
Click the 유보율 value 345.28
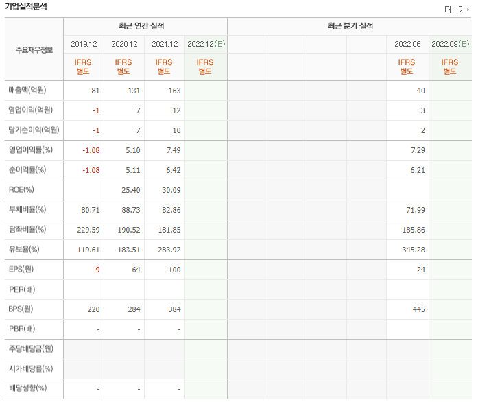pyautogui.click(x=414, y=250)
